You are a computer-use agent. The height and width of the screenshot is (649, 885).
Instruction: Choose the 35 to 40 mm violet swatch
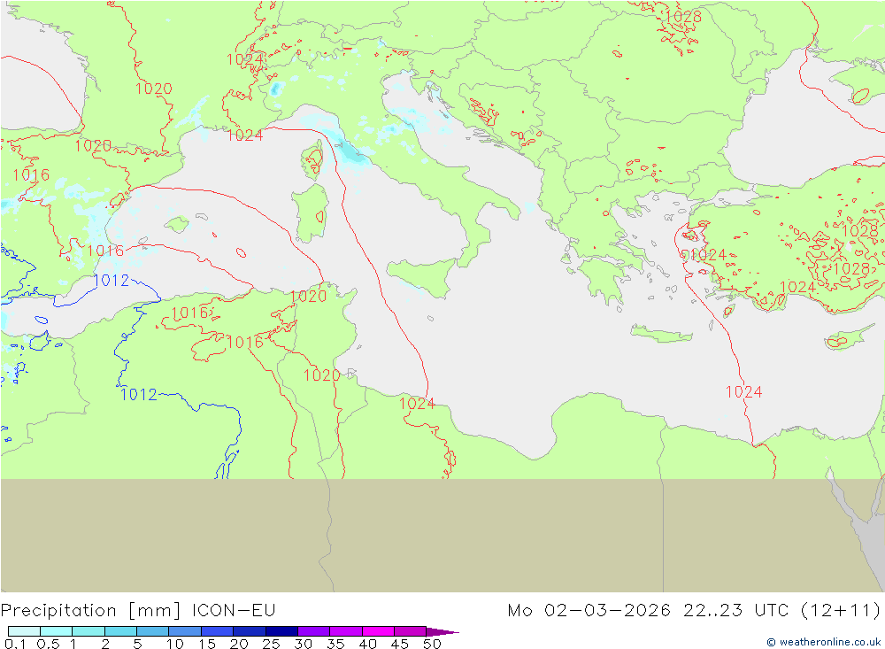tap(346, 631)
